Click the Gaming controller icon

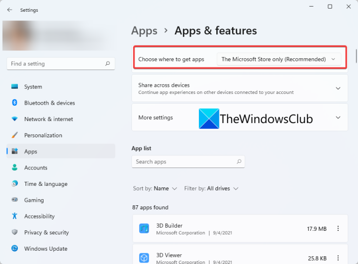coord(15,200)
